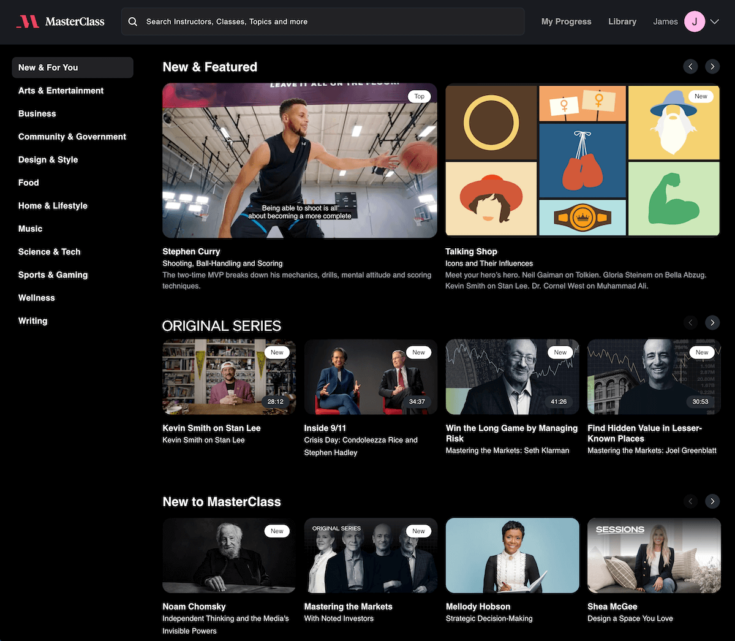This screenshot has width=735, height=641.
Task: Select Wellness category
Action: [x=36, y=298]
